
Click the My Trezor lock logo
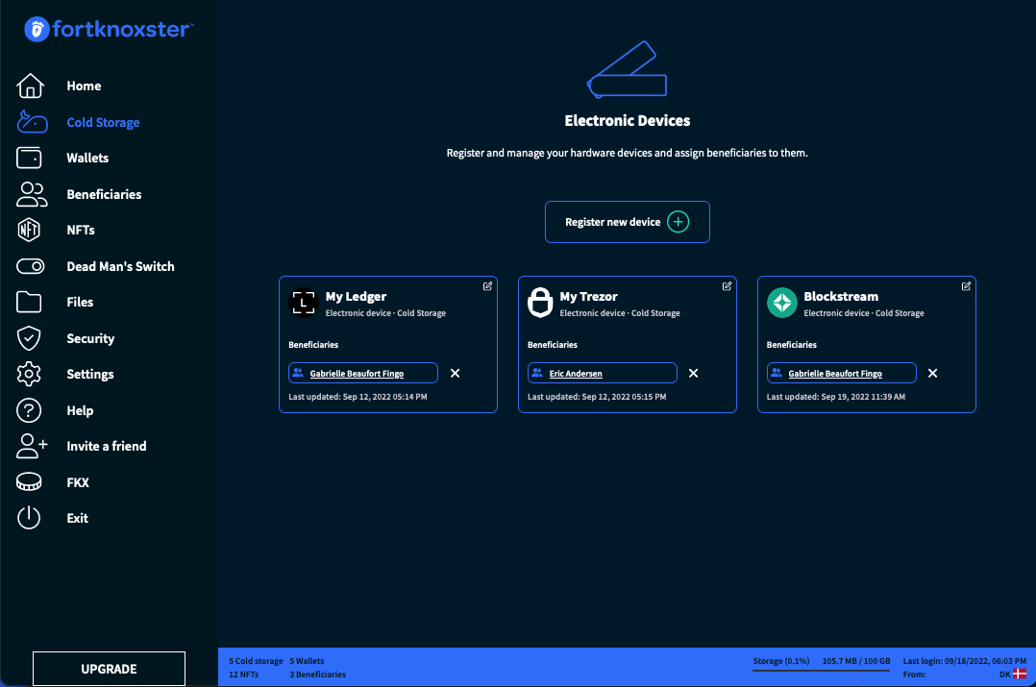tap(540, 303)
